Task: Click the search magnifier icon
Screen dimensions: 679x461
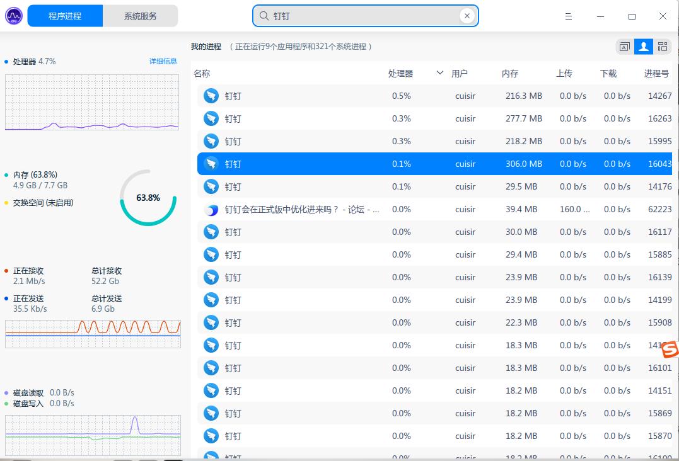Action: tap(264, 16)
